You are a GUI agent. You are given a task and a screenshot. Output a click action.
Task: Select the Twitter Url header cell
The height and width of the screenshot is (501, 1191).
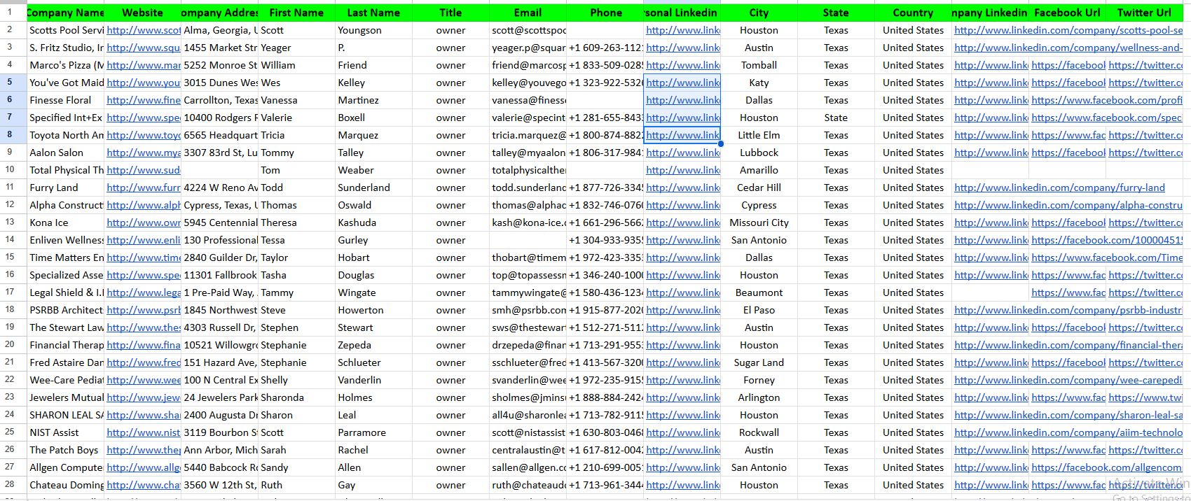1144,13
